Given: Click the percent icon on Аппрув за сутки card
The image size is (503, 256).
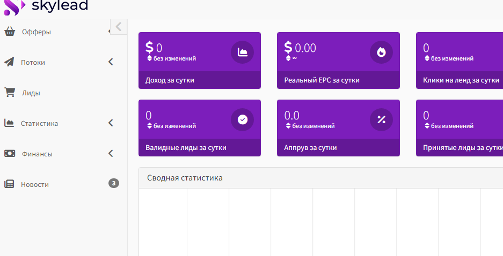Looking at the screenshot, I should pyautogui.click(x=381, y=119).
